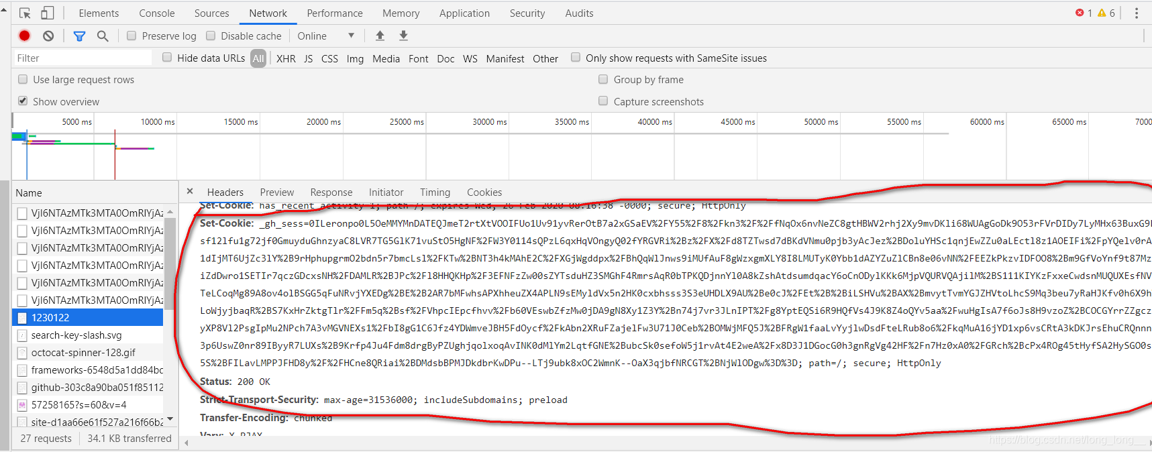
Task: Toggle the filter funnel icon
Action: tap(79, 36)
